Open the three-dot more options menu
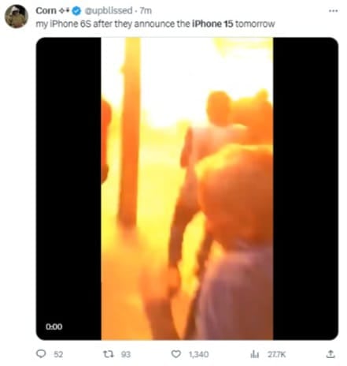The height and width of the screenshot is (366, 347). tap(333, 11)
